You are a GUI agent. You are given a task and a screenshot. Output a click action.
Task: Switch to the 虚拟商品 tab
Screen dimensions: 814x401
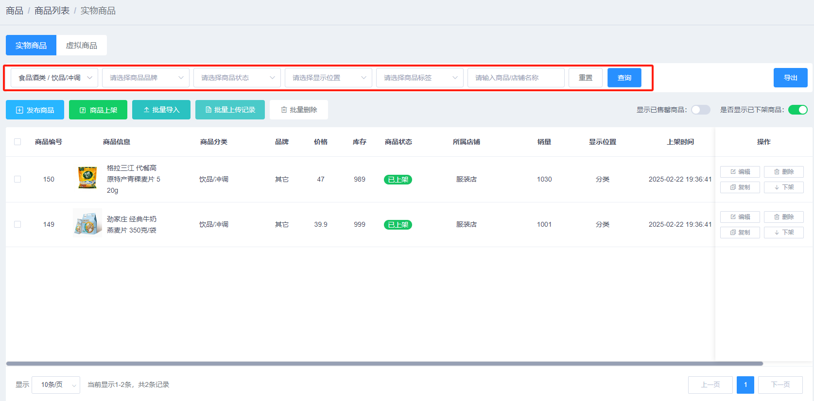[x=82, y=45]
